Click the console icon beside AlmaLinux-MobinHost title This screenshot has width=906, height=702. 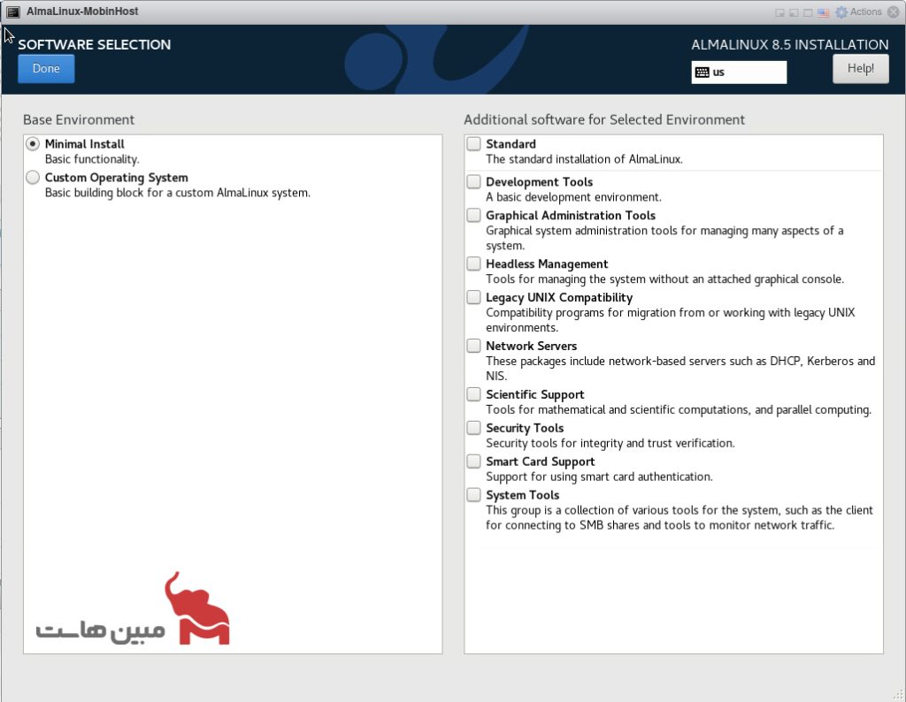click(13, 11)
